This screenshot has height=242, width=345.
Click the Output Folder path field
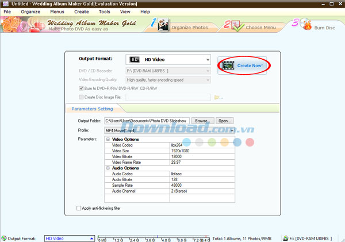[147, 121]
